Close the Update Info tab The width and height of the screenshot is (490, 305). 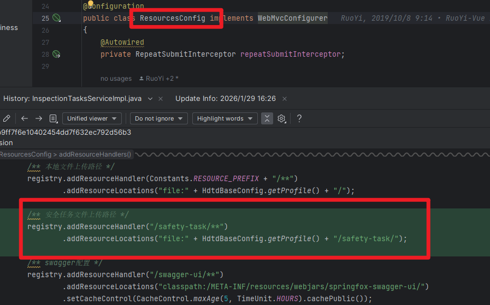pos(285,99)
